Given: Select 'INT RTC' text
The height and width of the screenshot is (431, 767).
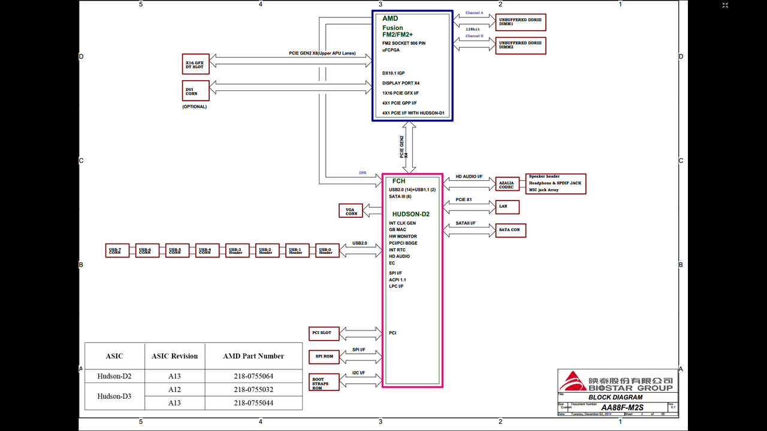Looking at the screenshot, I should click(397, 250).
